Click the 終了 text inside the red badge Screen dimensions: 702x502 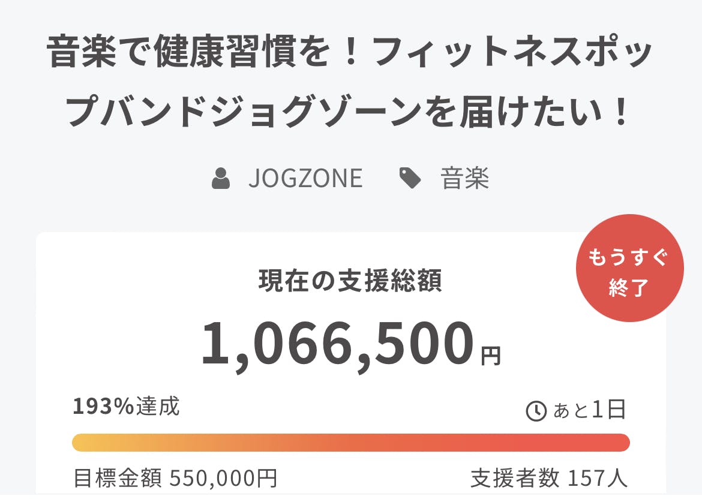coord(629,288)
